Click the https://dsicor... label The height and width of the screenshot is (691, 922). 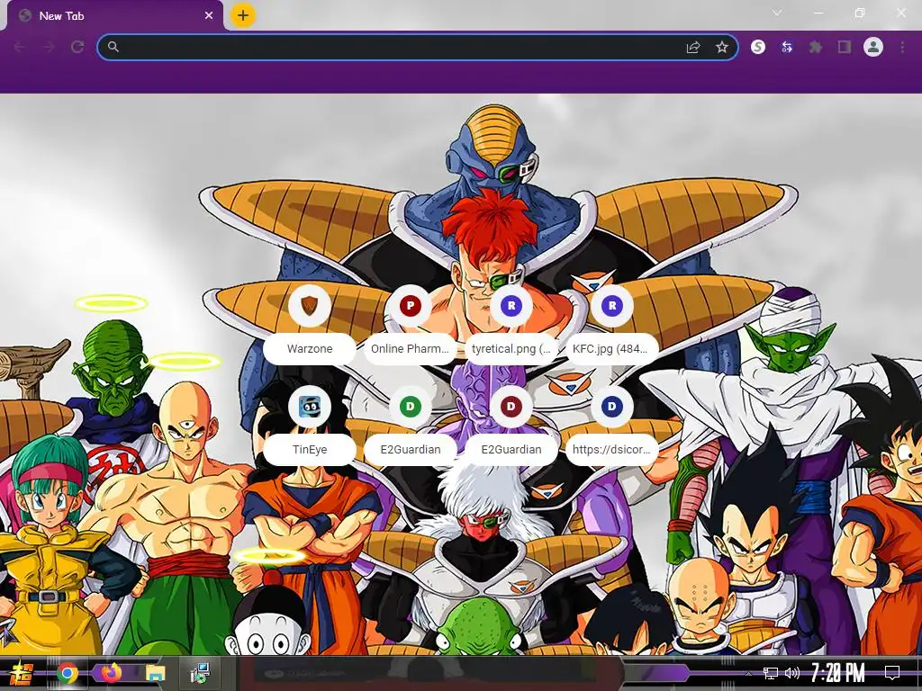coord(612,450)
